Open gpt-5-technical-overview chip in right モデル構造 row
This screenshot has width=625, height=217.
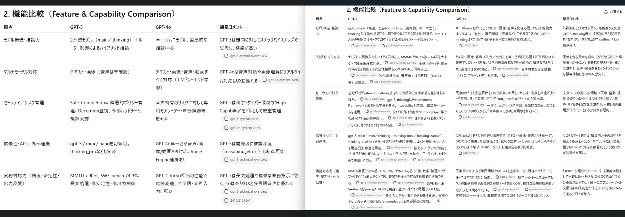(x=397, y=46)
